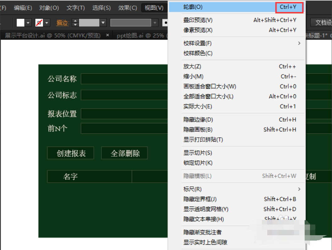Click the stroke weight value field
Image resolution: width=332 pixels, height=250 pixels.
(89, 22)
